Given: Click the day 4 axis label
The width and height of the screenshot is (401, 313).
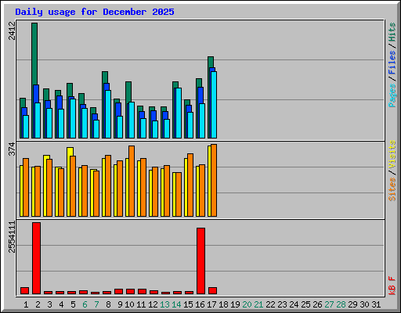Looking at the screenshot, I should tap(61, 304).
